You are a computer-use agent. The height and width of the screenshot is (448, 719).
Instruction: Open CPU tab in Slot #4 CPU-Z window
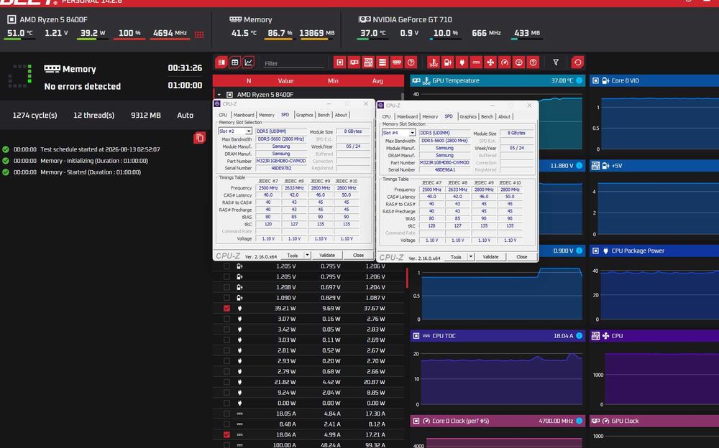pos(387,117)
